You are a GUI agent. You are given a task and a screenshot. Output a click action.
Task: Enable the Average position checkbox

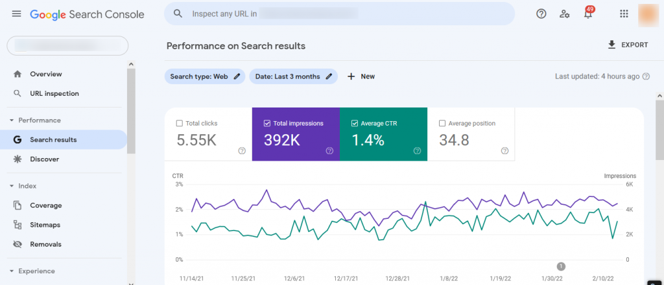coord(442,124)
